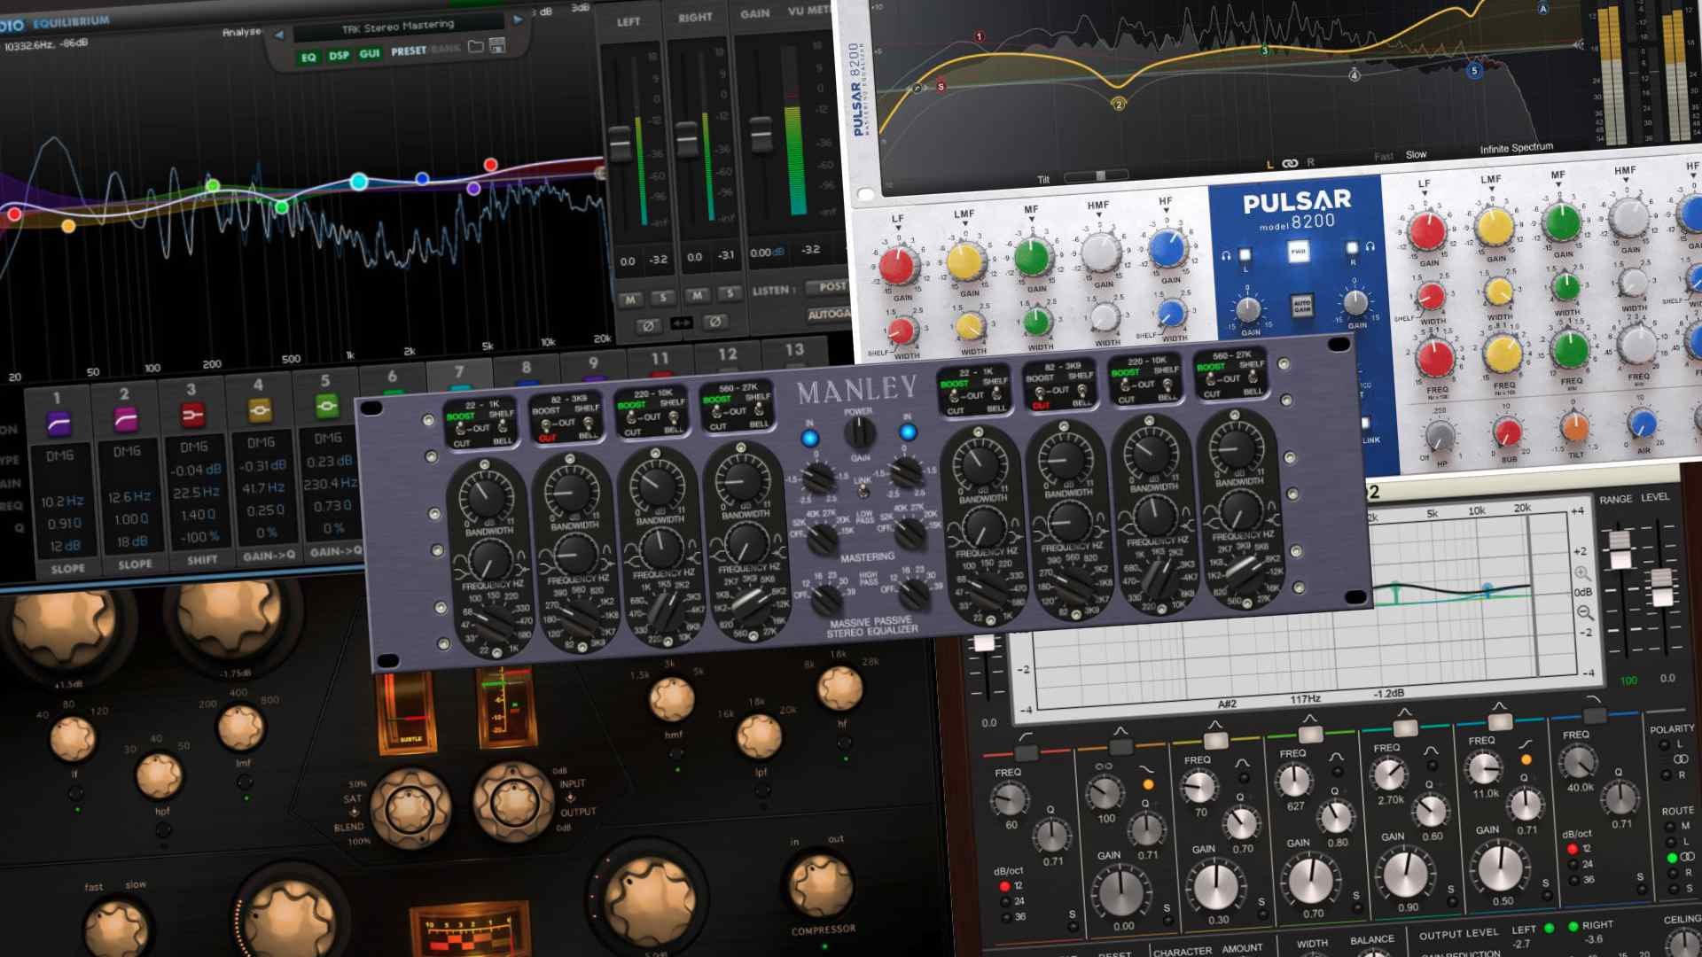Go to next preset with right arrow in Equilibrium
1702x957 pixels.
518,19
